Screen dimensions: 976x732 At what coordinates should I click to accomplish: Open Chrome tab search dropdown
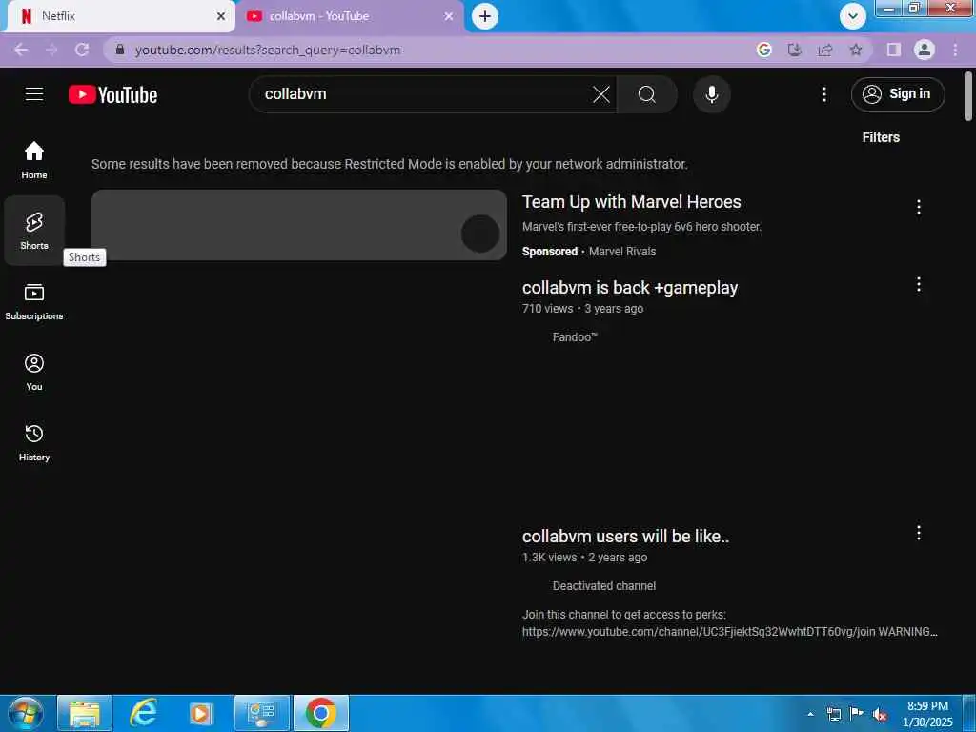pos(852,16)
